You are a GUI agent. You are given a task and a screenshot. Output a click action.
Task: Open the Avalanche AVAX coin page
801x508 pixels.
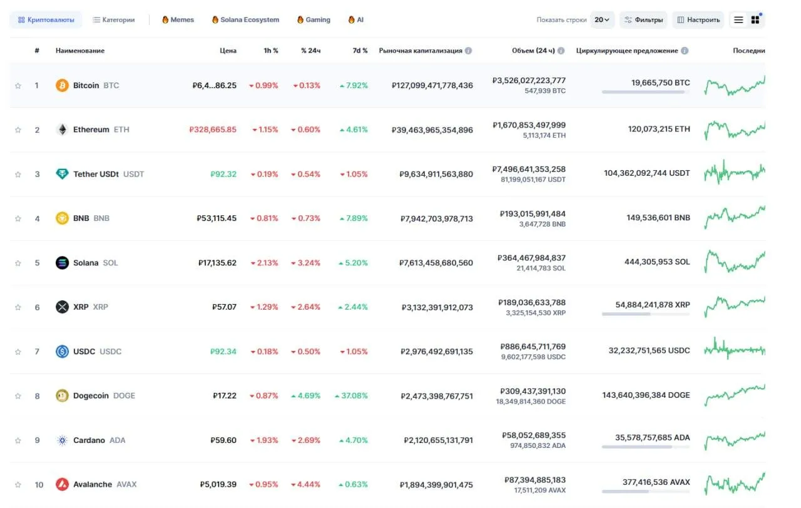[105, 484]
